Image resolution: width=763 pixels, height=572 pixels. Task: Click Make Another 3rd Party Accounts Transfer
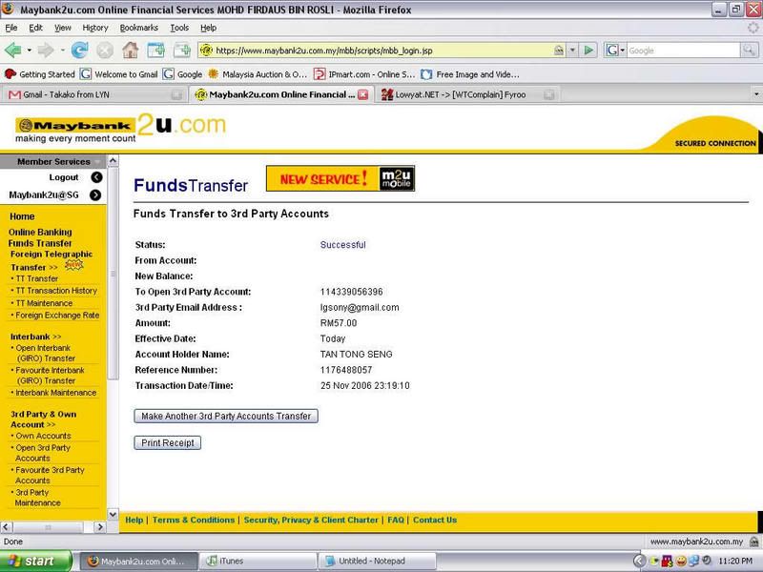tap(226, 417)
